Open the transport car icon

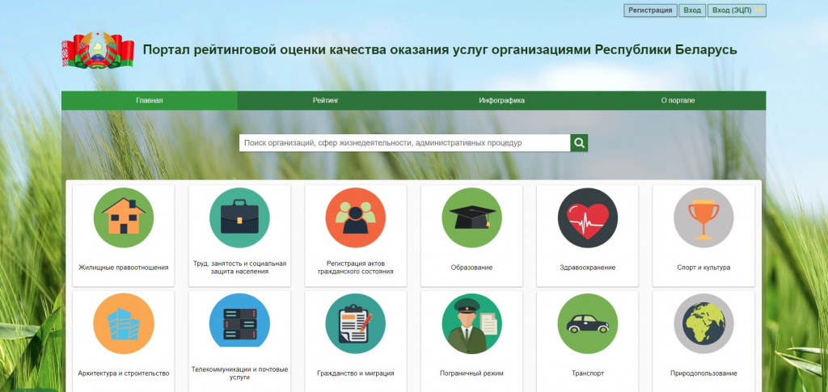[x=587, y=323]
